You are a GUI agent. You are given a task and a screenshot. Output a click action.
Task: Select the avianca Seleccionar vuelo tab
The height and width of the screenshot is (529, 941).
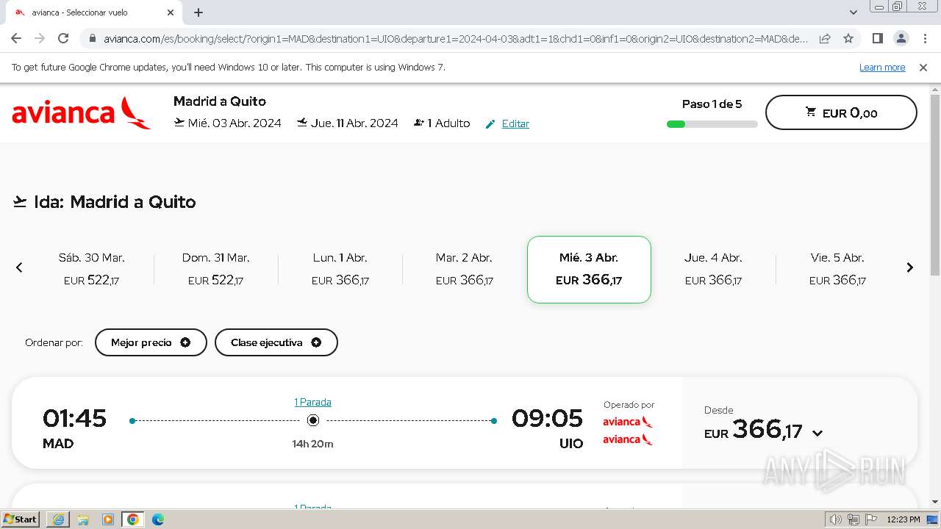94,12
